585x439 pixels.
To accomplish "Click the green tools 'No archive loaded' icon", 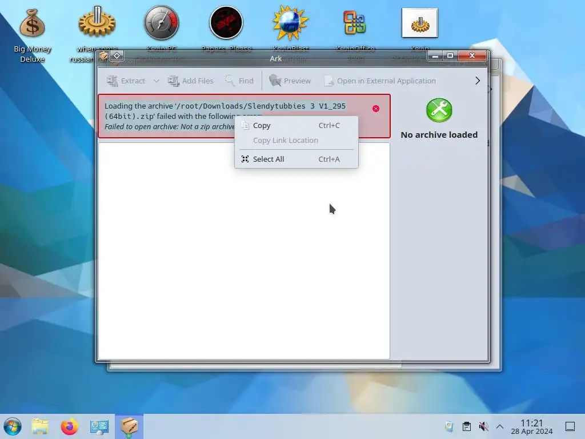I will pos(439,110).
